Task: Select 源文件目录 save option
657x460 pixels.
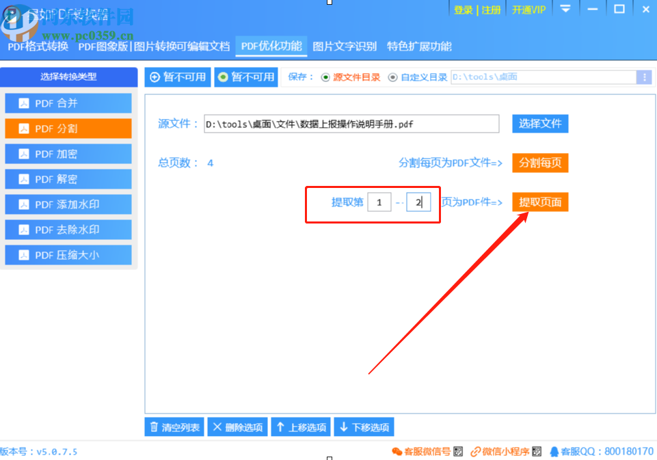Action: (x=351, y=77)
